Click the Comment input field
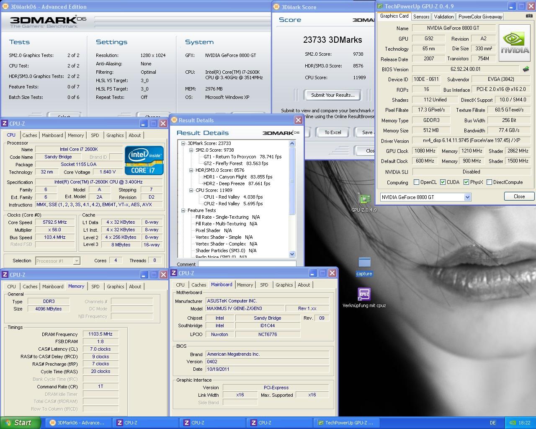The image size is (536, 429). click(x=247, y=264)
